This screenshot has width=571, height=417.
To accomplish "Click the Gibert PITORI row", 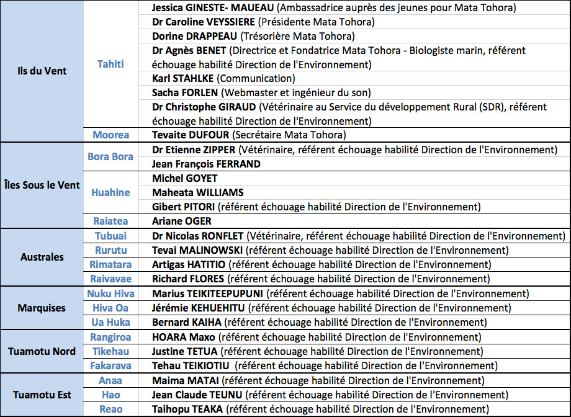I will click(x=354, y=207).
